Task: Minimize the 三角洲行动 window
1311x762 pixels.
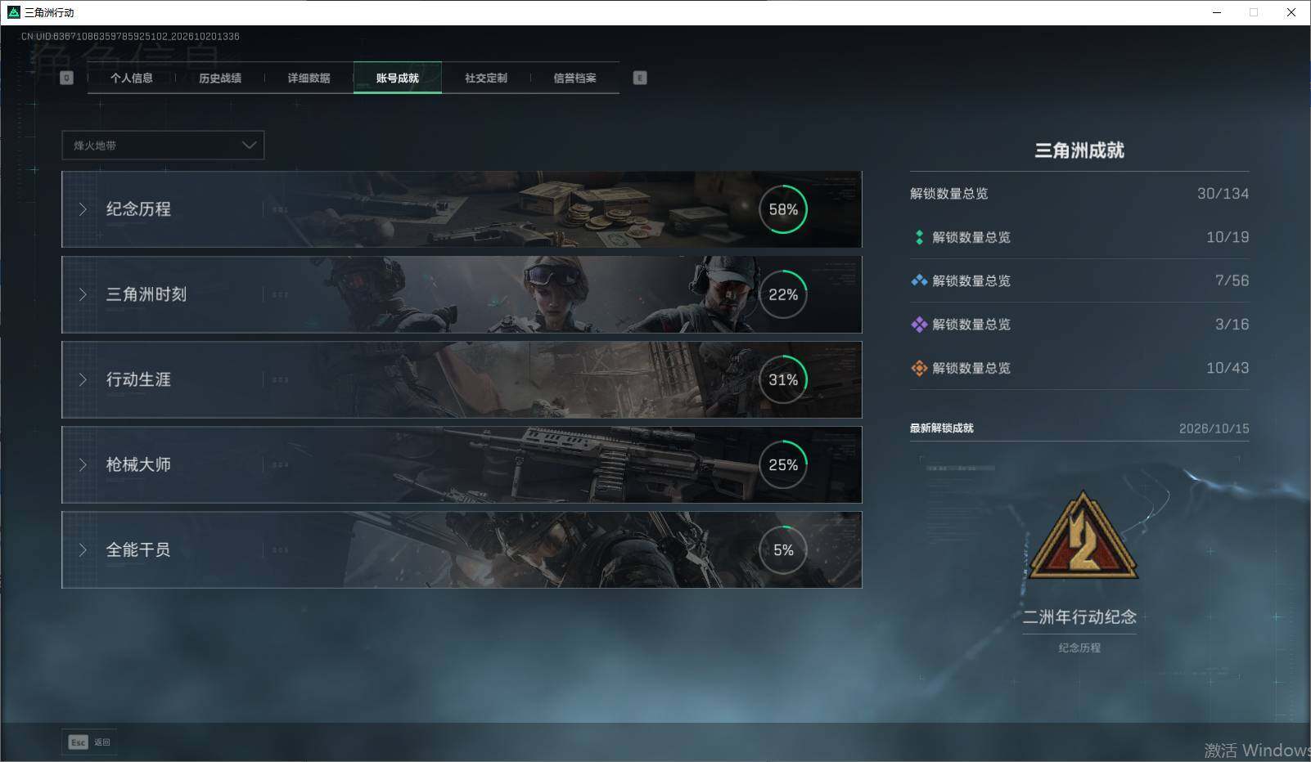Action: [x=1217, y=12]
